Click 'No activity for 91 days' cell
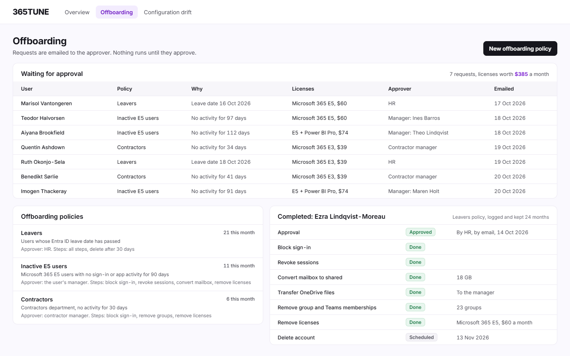This screenshot has height=356, width=570. tap(219, 191)
